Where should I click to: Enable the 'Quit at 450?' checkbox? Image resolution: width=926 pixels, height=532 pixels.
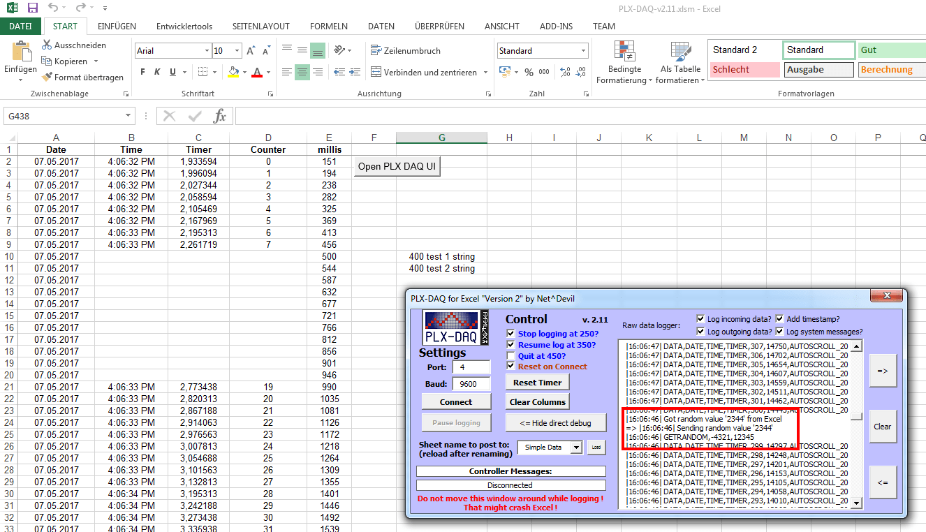[511, 356]
